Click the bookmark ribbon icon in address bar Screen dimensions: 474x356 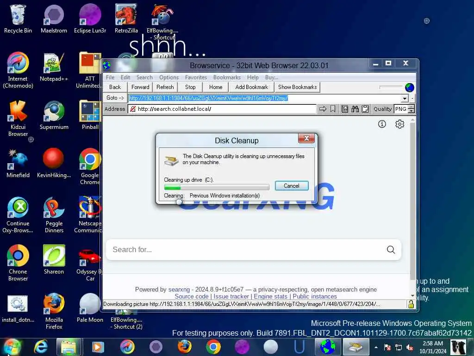point(333,109)
